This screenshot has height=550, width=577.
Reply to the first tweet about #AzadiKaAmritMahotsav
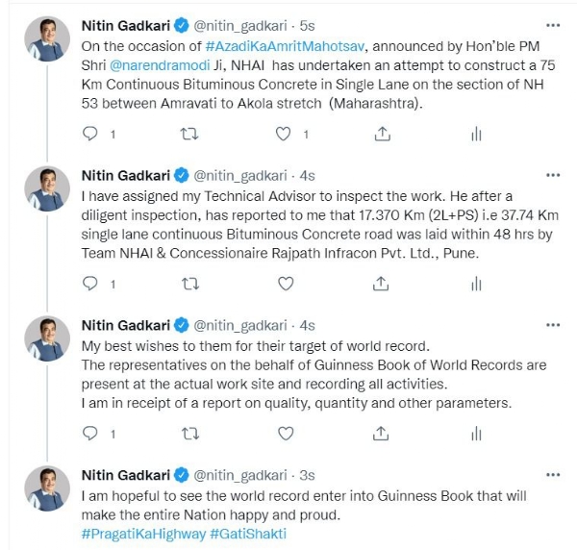pyautogui.click(x=90, y=135)
